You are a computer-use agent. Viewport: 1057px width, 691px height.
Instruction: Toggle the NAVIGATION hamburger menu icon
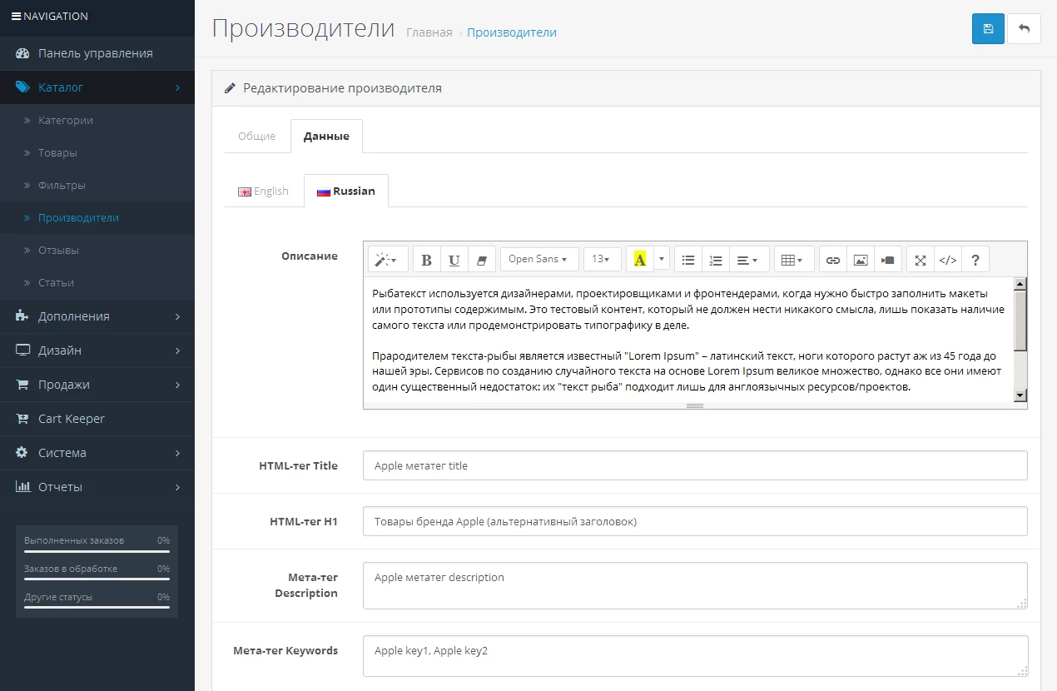click(16, 17)
